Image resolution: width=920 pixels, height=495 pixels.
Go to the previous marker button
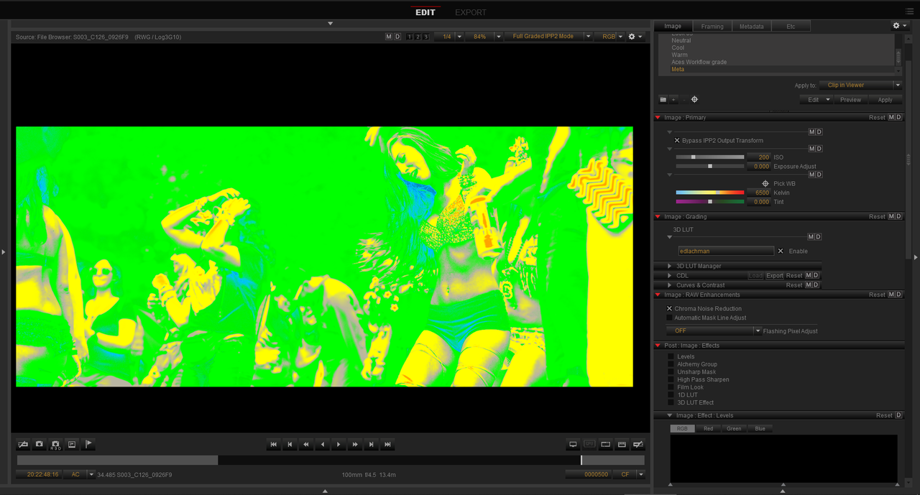[290, 445]
